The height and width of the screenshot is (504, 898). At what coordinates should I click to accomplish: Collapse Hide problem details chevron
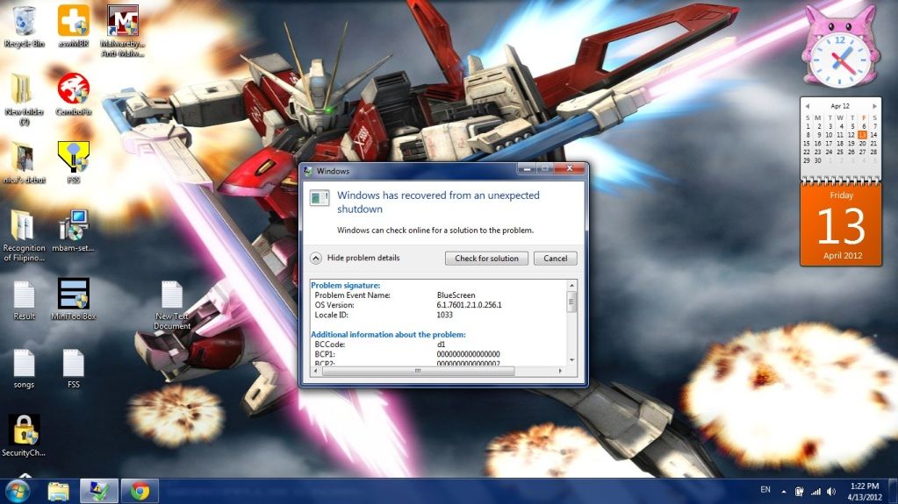click(315, 258)
